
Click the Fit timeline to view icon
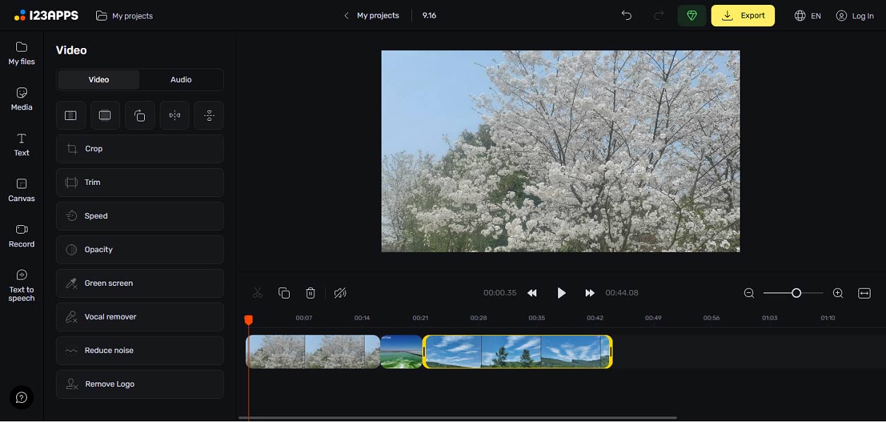point(863,292)
